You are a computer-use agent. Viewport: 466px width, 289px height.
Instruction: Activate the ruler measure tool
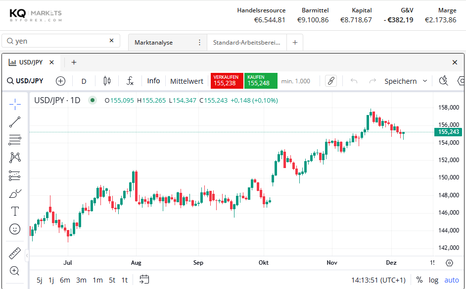click(x=15, y=253)
